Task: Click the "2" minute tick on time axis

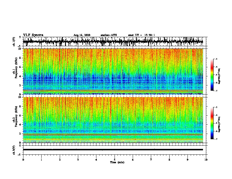Action: click(x=60, y=160)
